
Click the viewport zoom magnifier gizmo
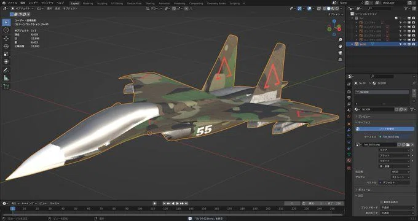[340, 40]
